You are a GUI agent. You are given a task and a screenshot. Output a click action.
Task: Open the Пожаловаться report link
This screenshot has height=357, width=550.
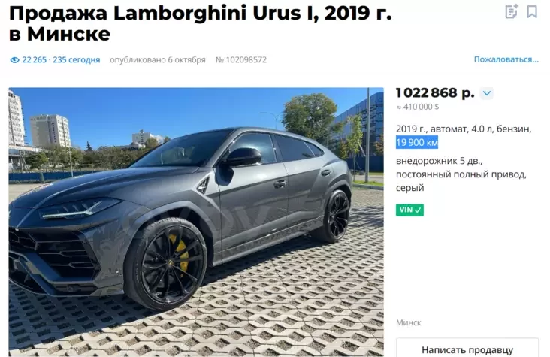[506, 59]
